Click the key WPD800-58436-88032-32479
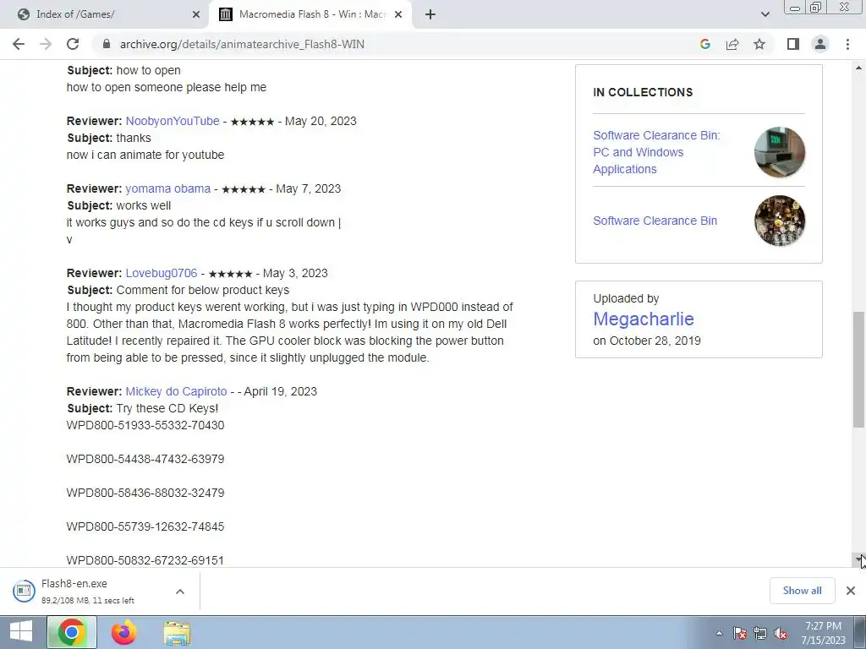Screen dimensions: 866x649 pos(145,493)
